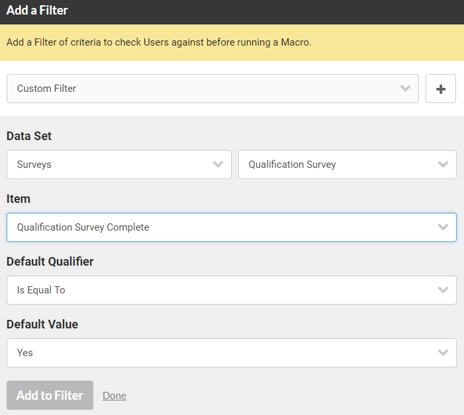Click the chevron arrow in Surveys box
This screenshot has width=464, height=415.
(x=218, y=165)
